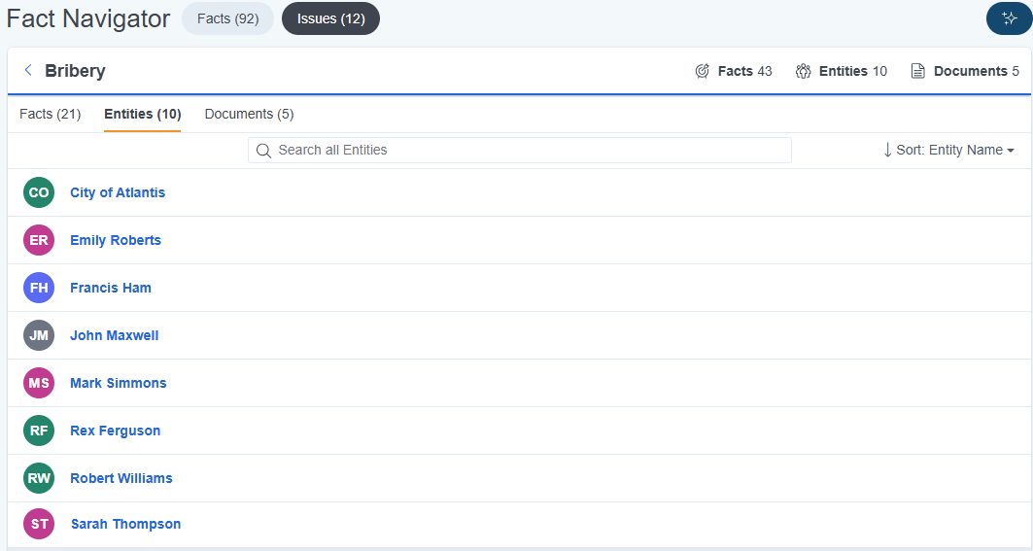1033x551 pixels.
Task: Click the RW avatar for Robert Williams
Action: tap(39, 478)
